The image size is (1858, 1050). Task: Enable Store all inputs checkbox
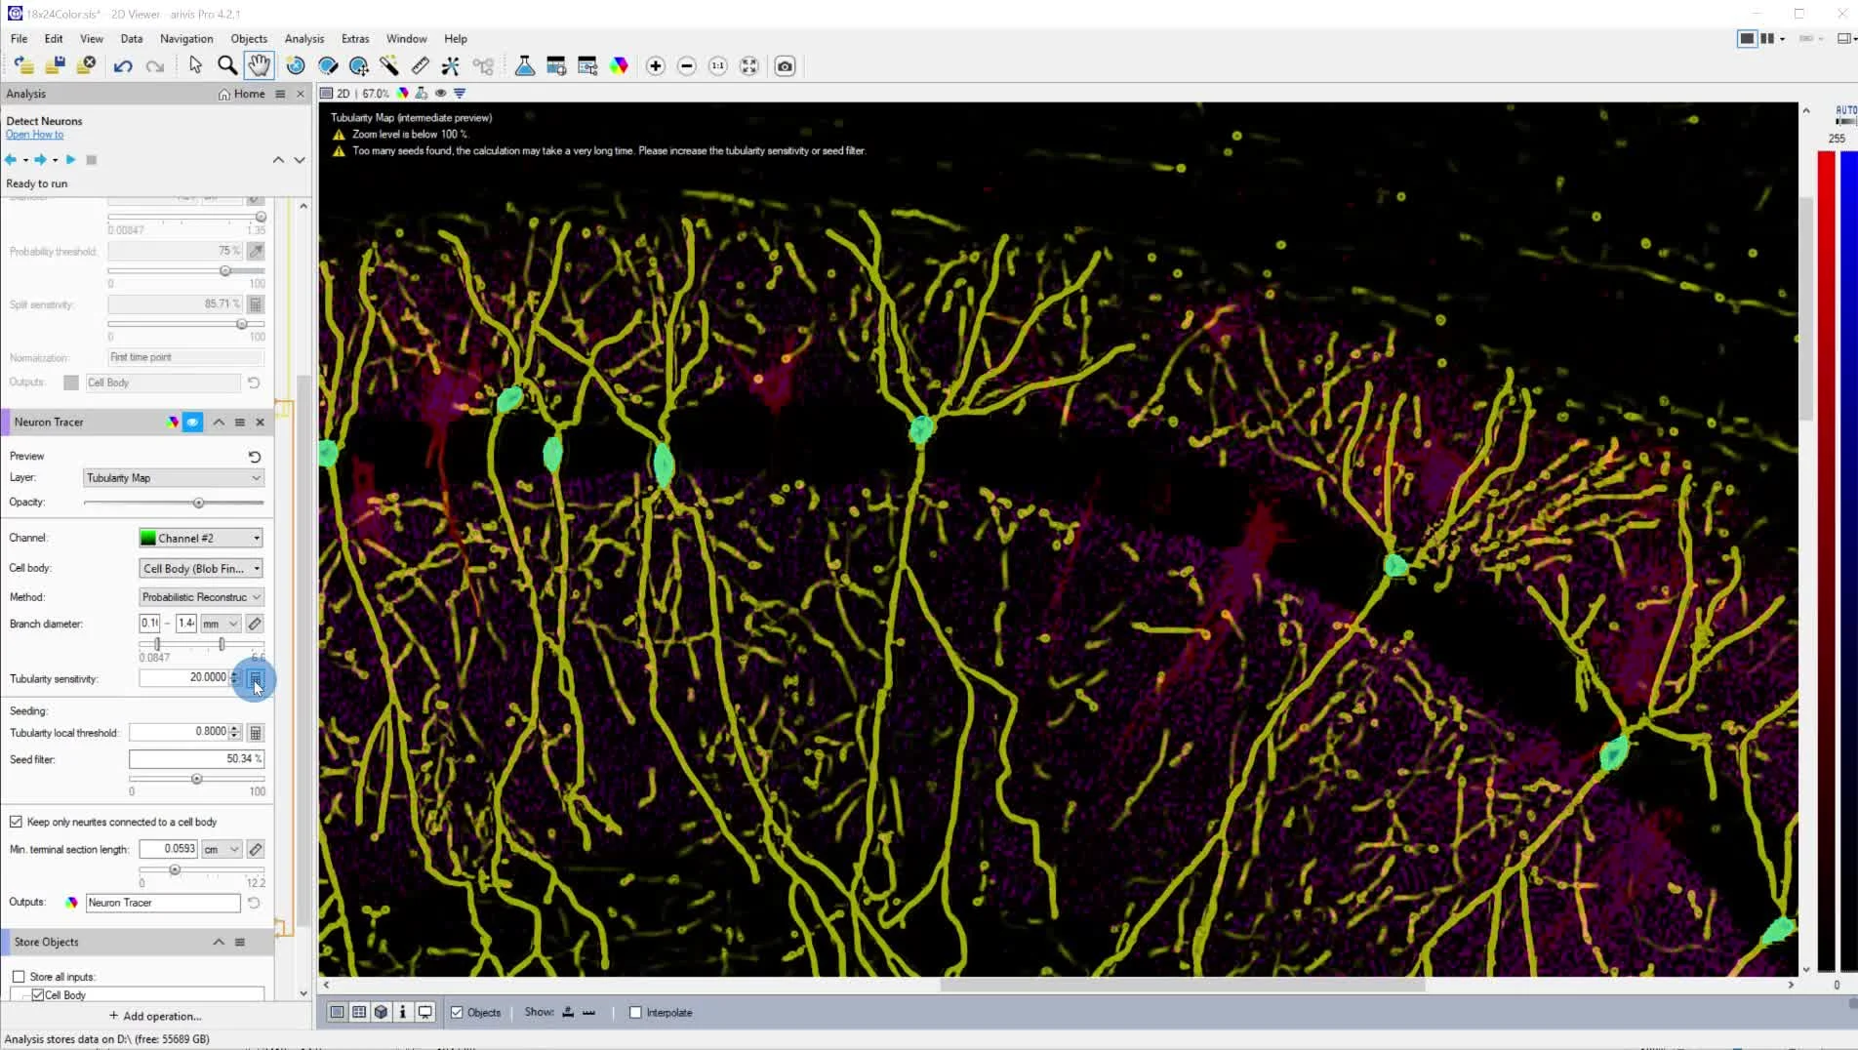click(x=19, y=977)
